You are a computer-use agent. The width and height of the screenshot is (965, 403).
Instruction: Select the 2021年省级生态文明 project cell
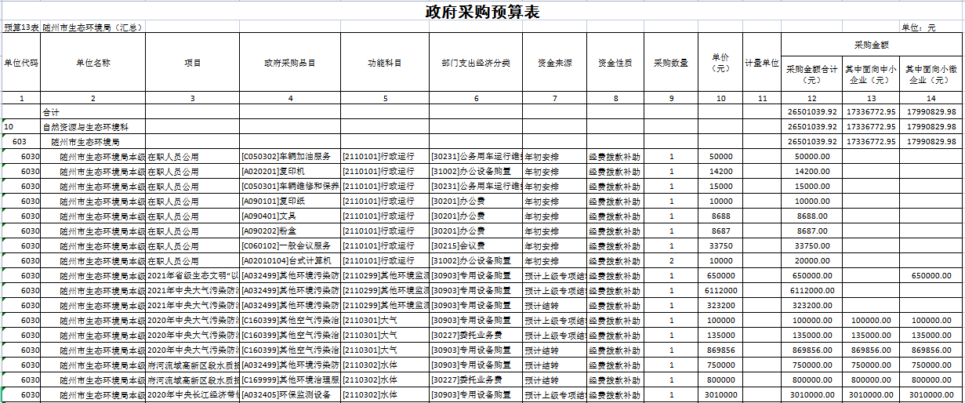coord(192,276)
